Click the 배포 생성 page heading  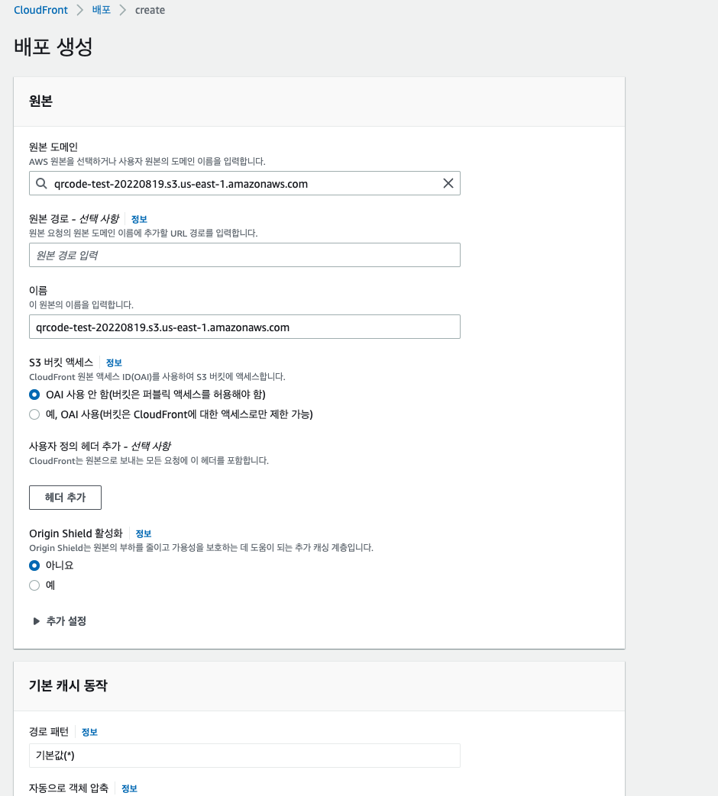tap(53, 47)
